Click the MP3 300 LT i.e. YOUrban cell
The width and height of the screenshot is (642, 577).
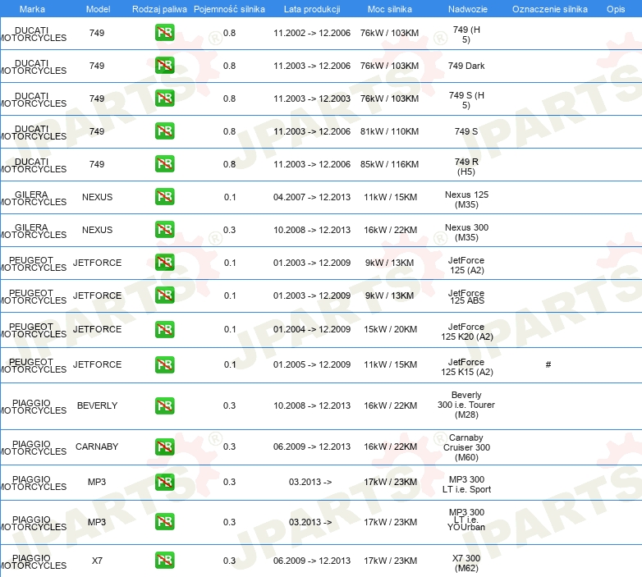pos(465,520)
